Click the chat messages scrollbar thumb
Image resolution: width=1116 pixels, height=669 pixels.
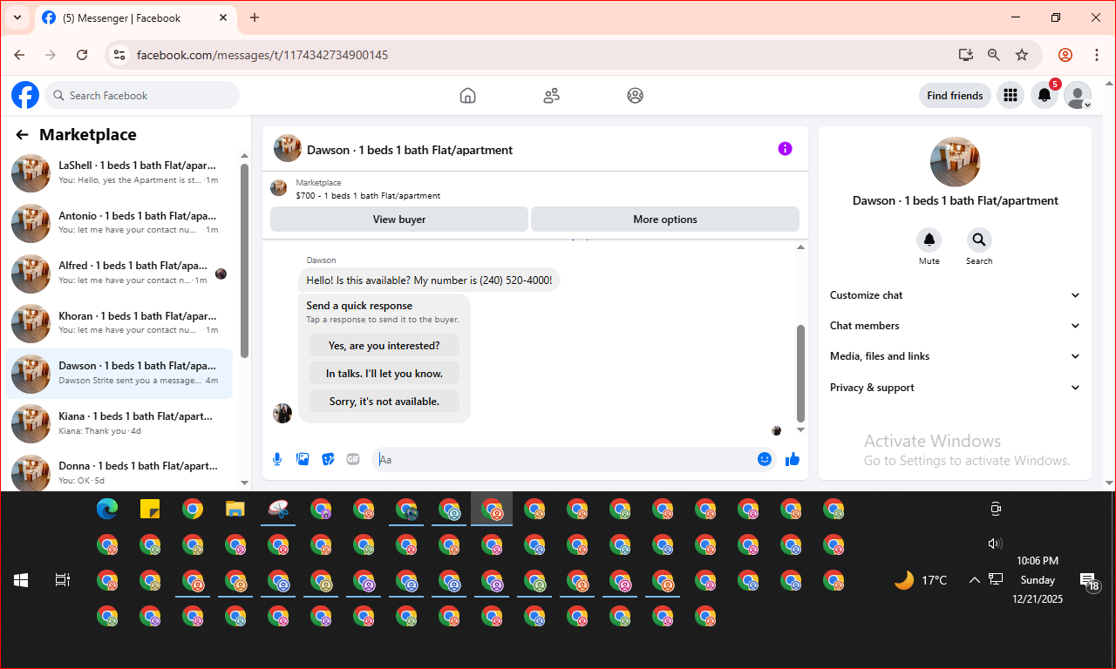pos(801,373)
